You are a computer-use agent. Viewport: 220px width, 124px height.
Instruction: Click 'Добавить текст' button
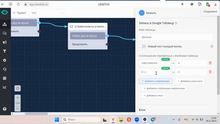pos(153,96)
